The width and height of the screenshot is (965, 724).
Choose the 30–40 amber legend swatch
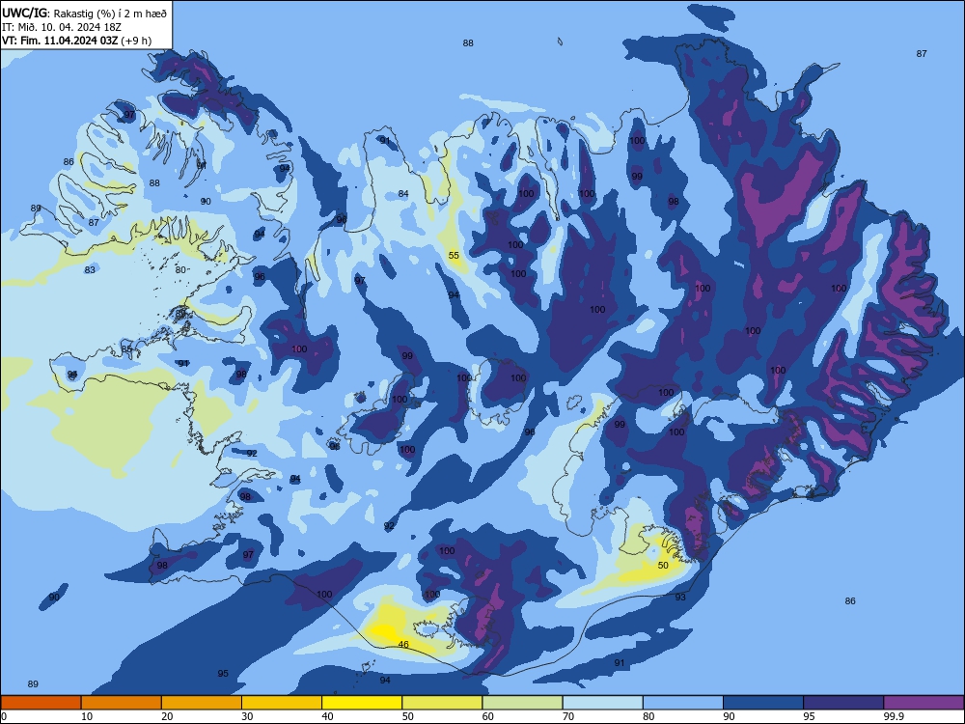pyautogui.click(x=282, y=703)
